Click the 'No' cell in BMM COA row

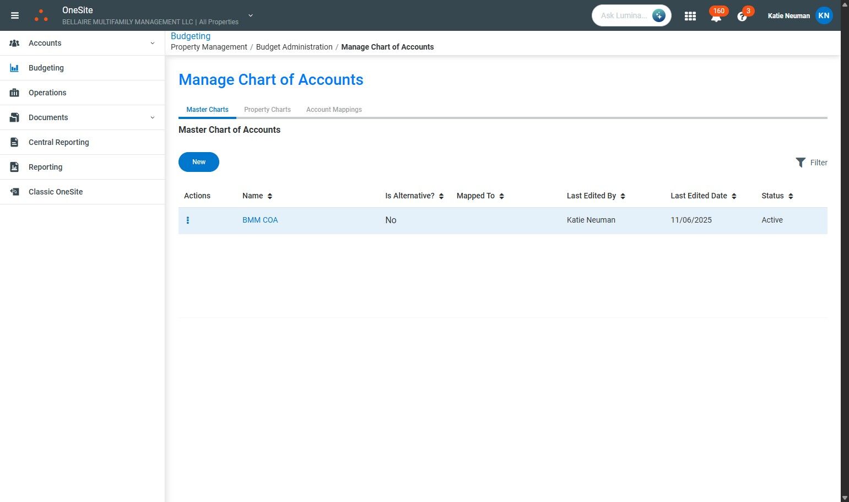coord(391,220)
